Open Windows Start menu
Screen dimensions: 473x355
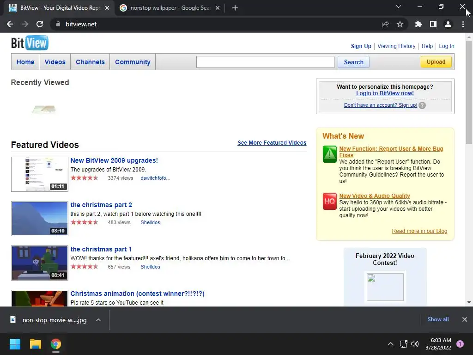[15, 344]
